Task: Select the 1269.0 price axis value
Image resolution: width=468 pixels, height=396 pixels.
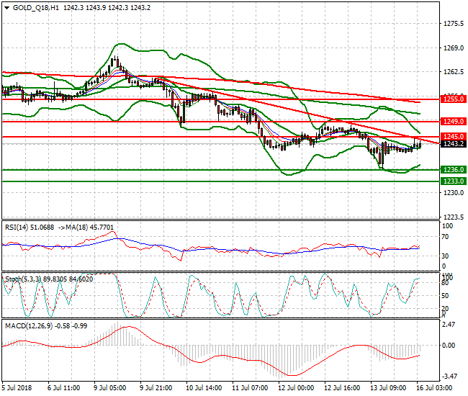Action: tap(454, 48)
